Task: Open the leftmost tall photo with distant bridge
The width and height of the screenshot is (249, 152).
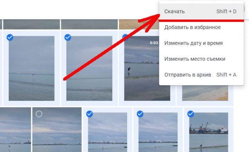Action: click(31, 68)
